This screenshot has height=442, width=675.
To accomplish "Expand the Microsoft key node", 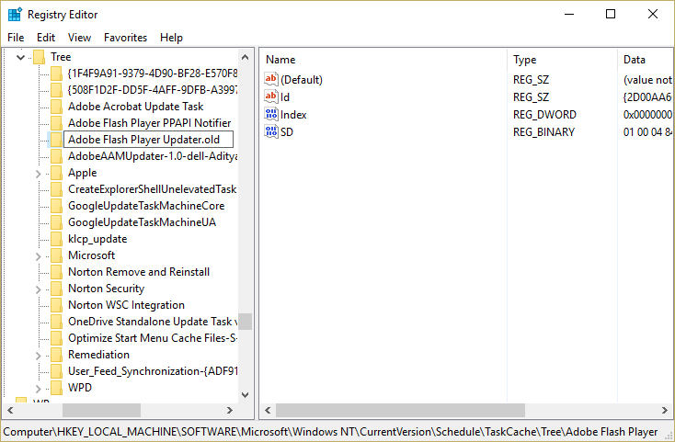I will coord(38,255).
